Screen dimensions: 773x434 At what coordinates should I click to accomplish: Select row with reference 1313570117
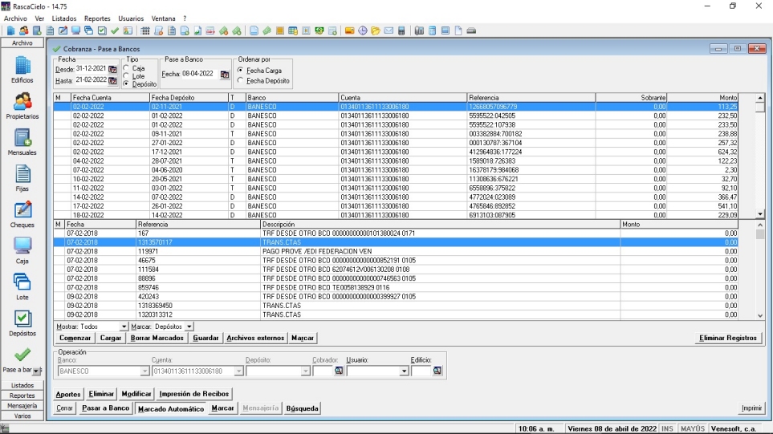tap(396, 242)
